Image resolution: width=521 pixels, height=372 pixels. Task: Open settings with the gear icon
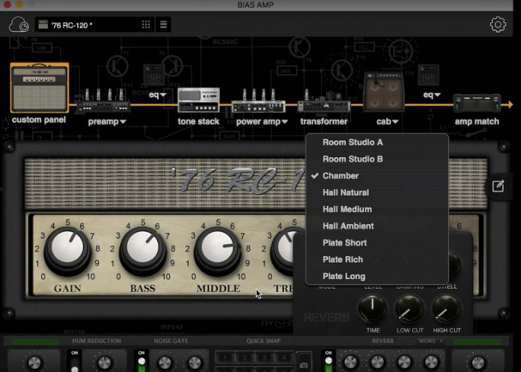pyautogui.click(x=498, y=24)
